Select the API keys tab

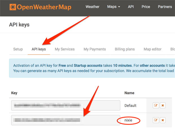click(39, 49)
